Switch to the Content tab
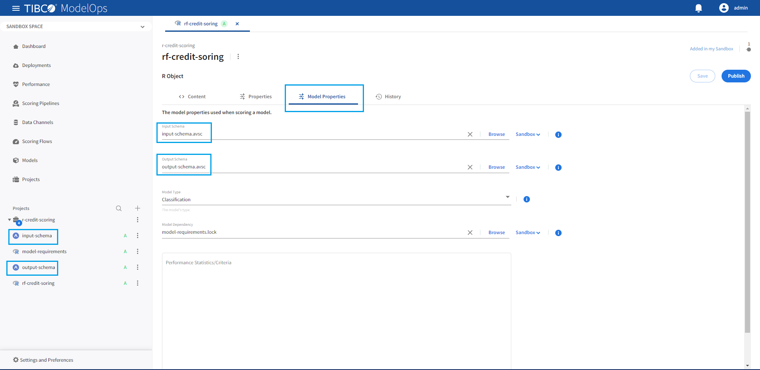760x370 pixels. pos(192,97)
